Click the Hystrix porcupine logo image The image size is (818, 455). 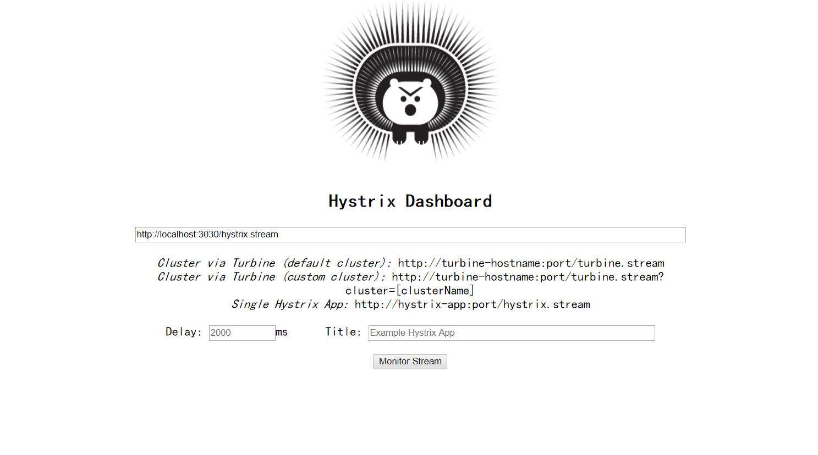[x=410, y=81]
